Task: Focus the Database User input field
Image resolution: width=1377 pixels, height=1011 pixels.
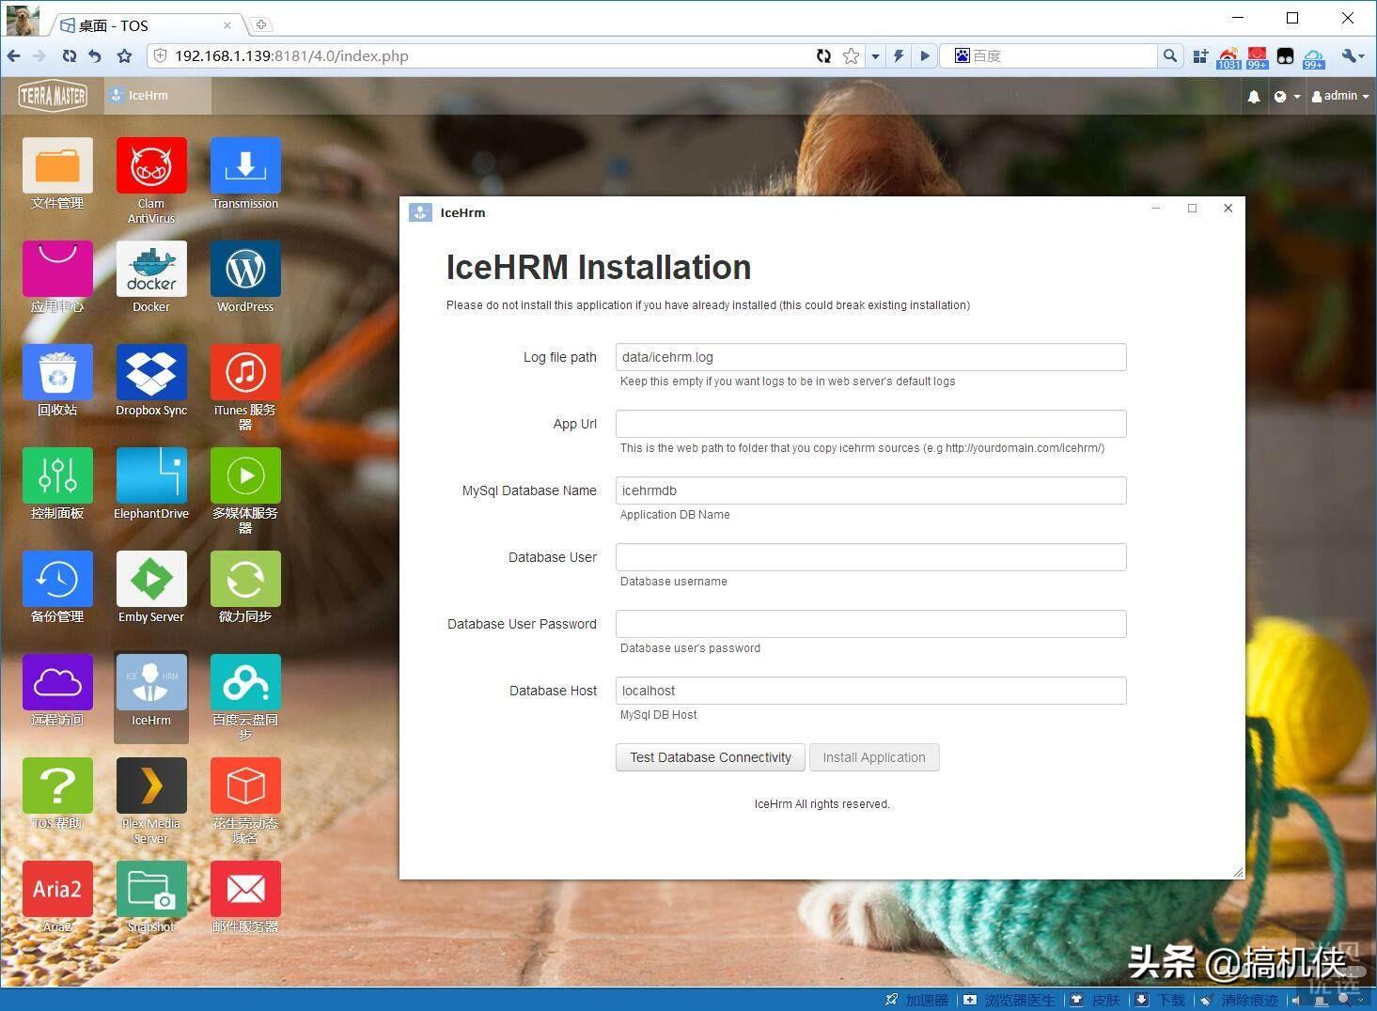Action: (870, 557)
